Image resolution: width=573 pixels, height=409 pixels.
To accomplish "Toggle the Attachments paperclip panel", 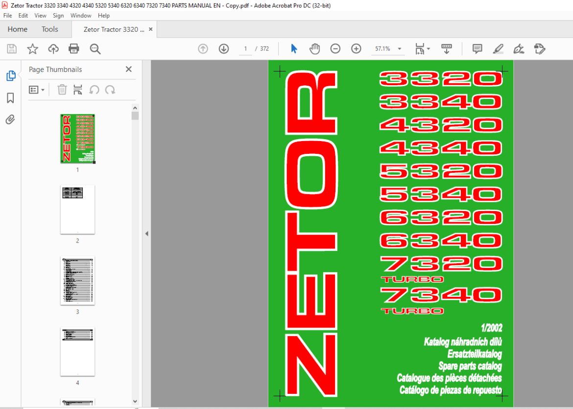I will [x=10, y=120].
